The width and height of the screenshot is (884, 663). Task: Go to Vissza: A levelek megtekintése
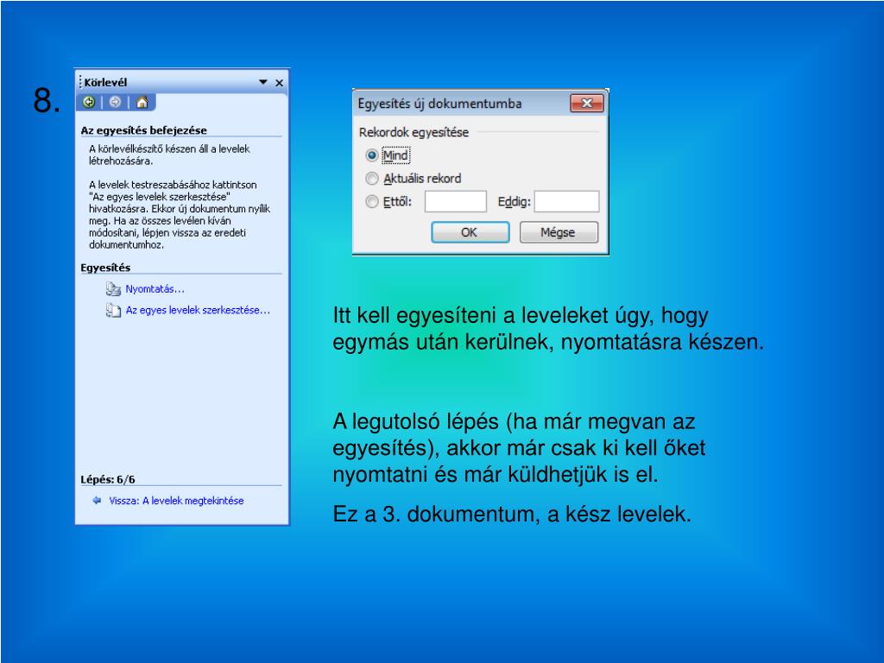coord(176,501)
